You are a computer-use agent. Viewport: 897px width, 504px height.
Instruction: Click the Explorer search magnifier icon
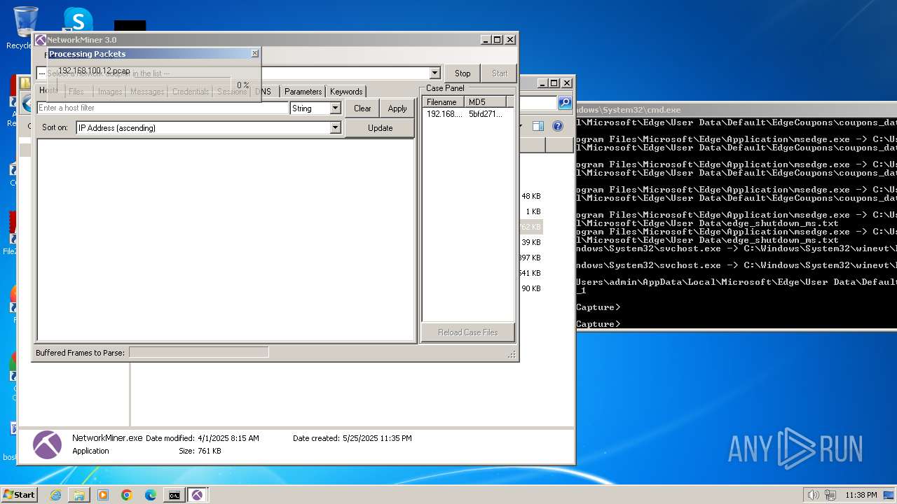pos(564,103)
